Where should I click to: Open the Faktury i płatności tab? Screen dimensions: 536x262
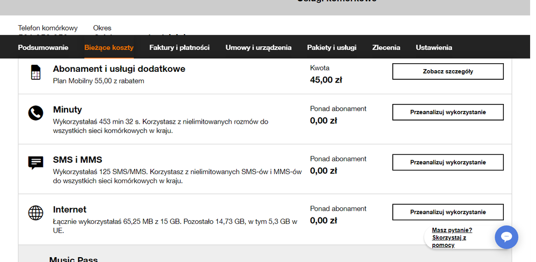point(179,48)
